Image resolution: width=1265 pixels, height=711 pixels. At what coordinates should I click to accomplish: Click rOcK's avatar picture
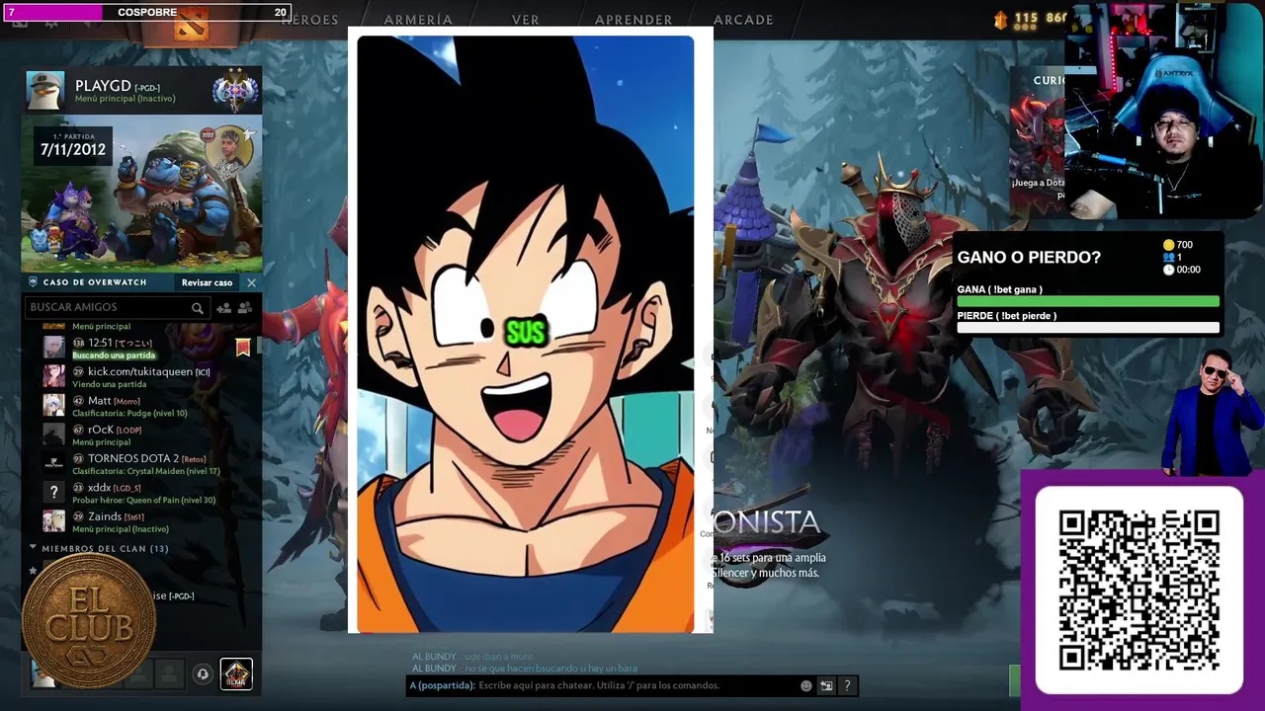(x=53, y=434)
